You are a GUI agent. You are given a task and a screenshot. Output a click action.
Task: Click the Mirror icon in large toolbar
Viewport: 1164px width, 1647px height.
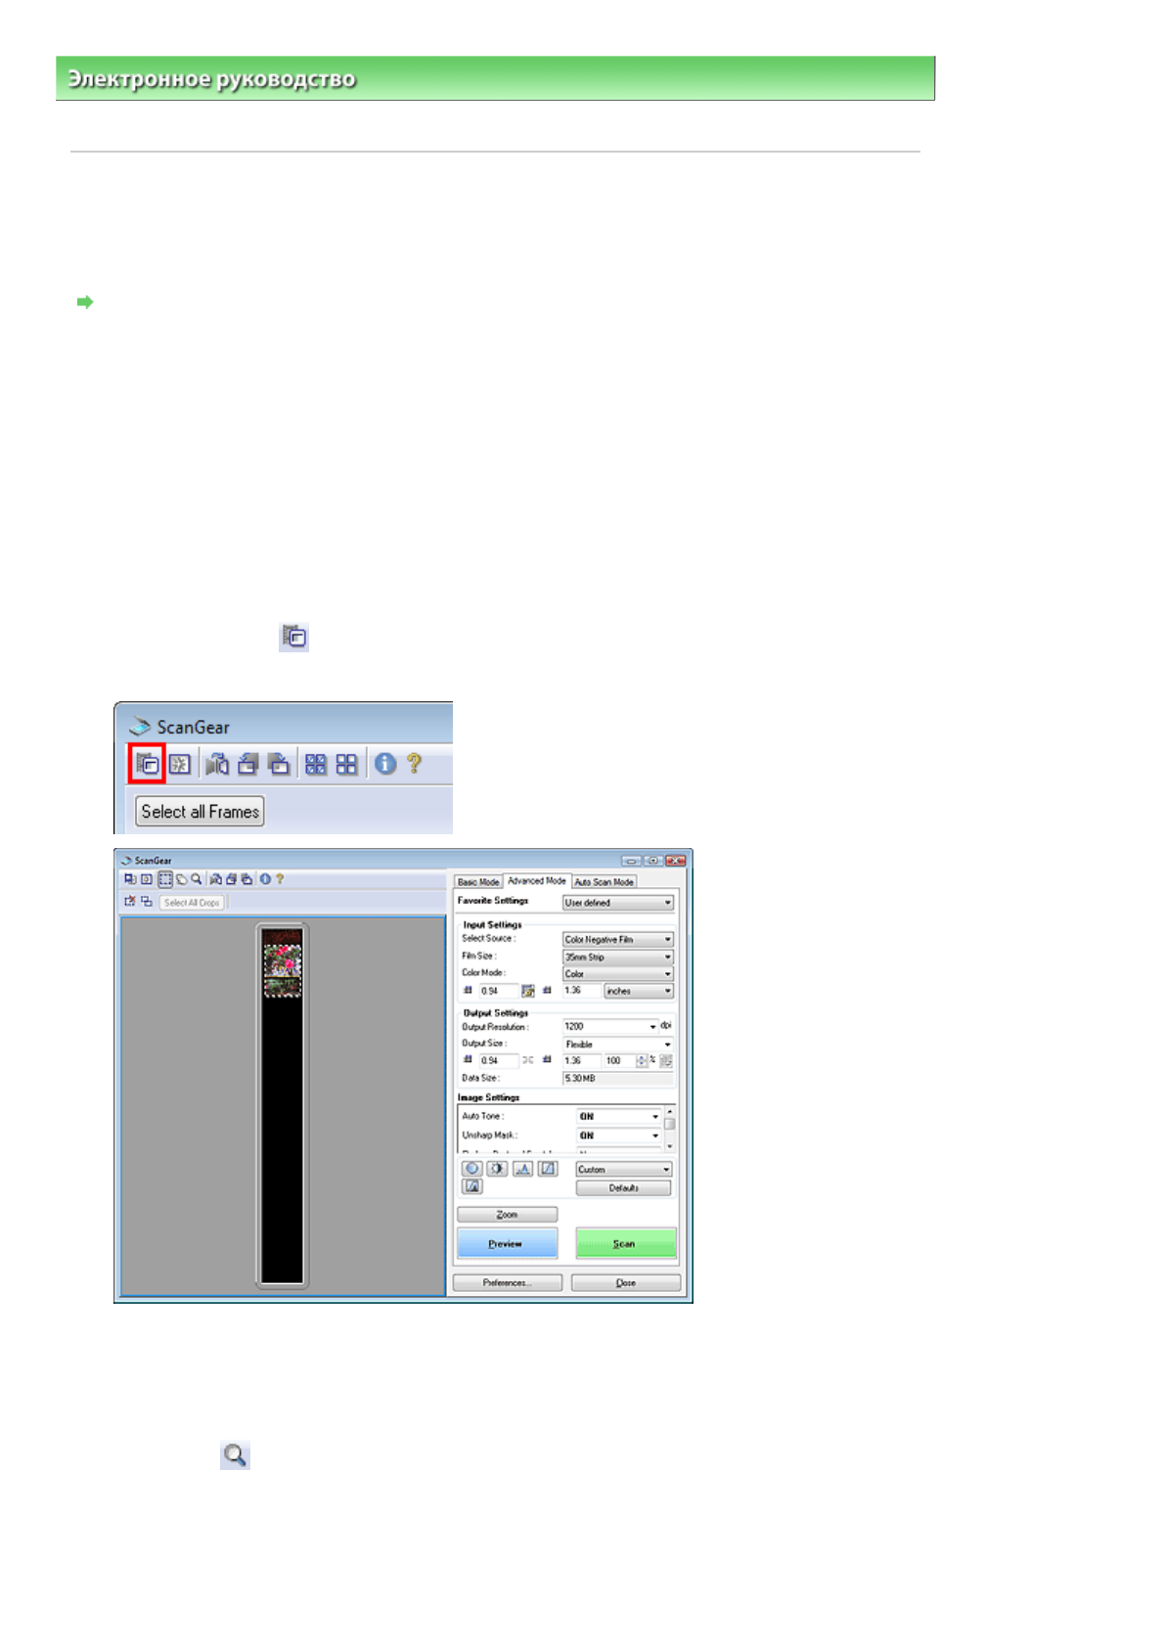pyautogui.click(x=217, y=764)
